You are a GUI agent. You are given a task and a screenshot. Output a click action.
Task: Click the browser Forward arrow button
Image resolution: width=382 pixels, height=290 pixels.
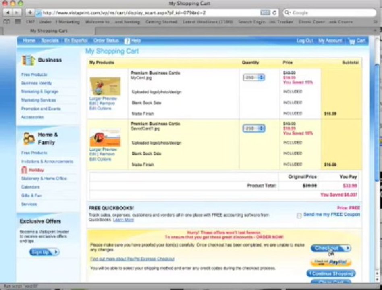click(x=17, y=12)
